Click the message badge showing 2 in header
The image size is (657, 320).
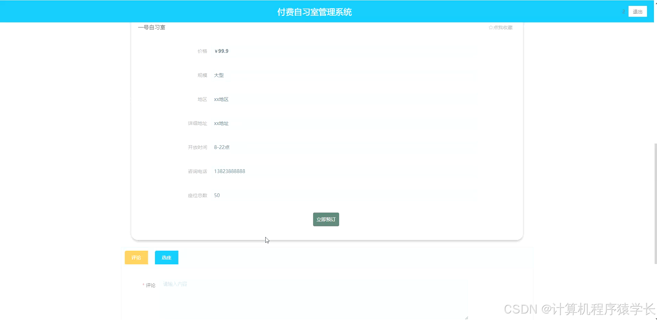click(x=624, y=11)
